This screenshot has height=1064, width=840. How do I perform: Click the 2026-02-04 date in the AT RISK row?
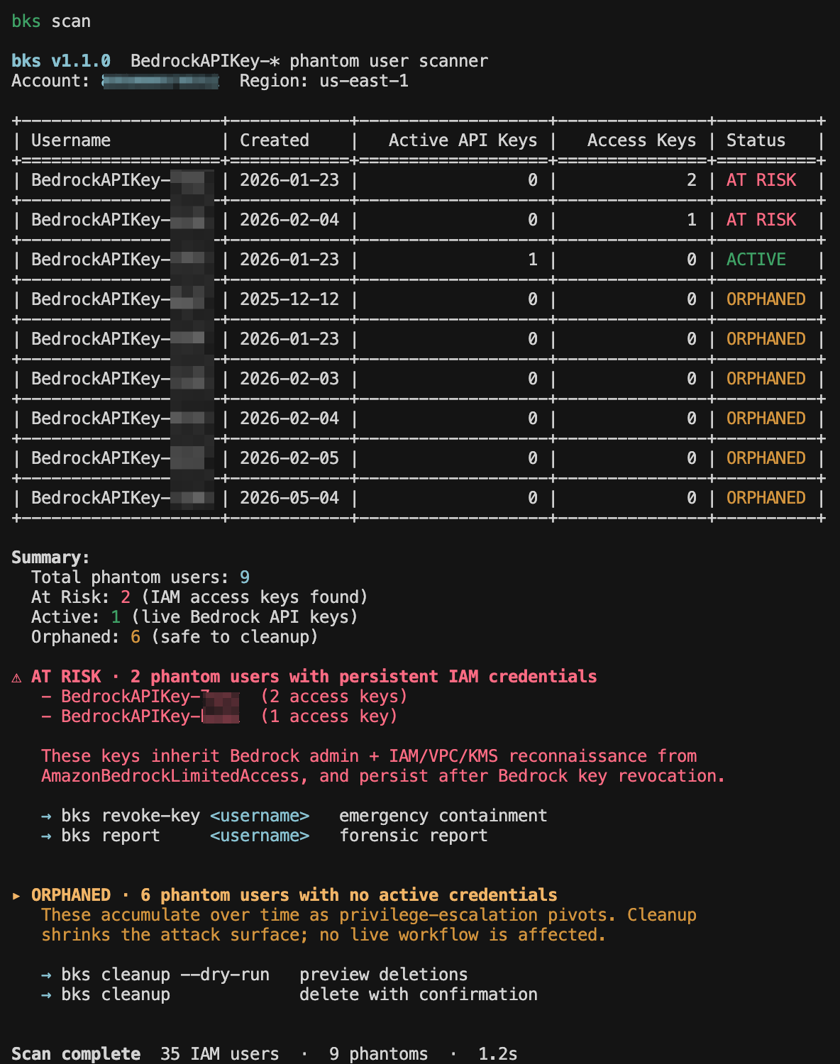coord(289,220)
